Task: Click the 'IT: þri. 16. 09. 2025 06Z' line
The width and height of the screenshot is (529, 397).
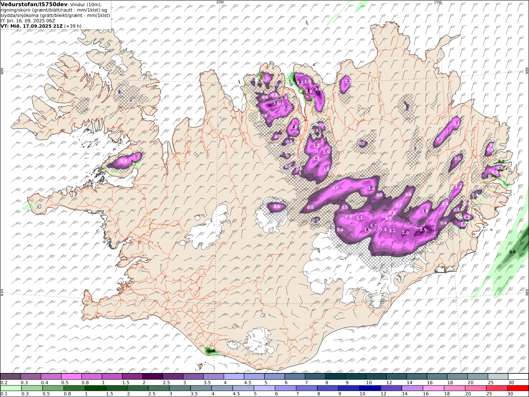Action: pyautogui.click(x=28, y=20)
